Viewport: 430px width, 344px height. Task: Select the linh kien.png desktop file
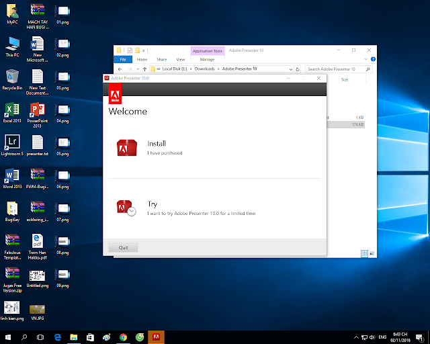coord(12,310)
